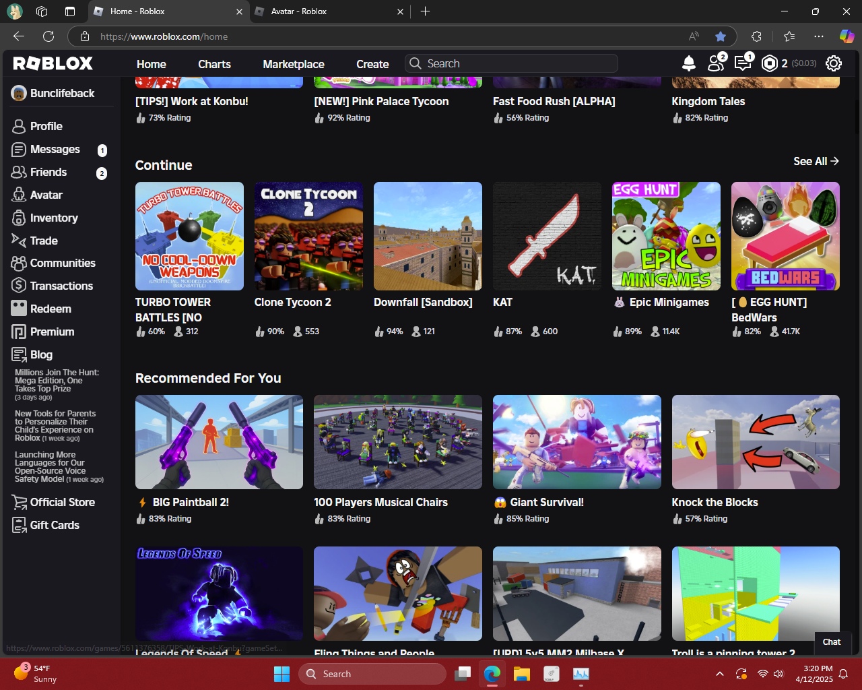Open the Fast Food Rush [ALPHA] title
The height and width of the screenshot is (690, 862).
(554, 101)
